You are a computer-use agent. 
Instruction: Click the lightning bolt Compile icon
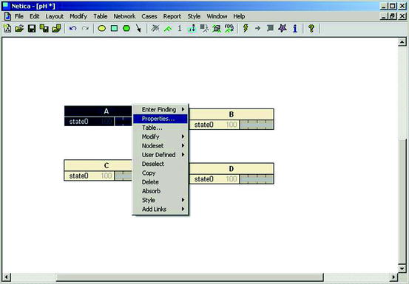[246, 28]
